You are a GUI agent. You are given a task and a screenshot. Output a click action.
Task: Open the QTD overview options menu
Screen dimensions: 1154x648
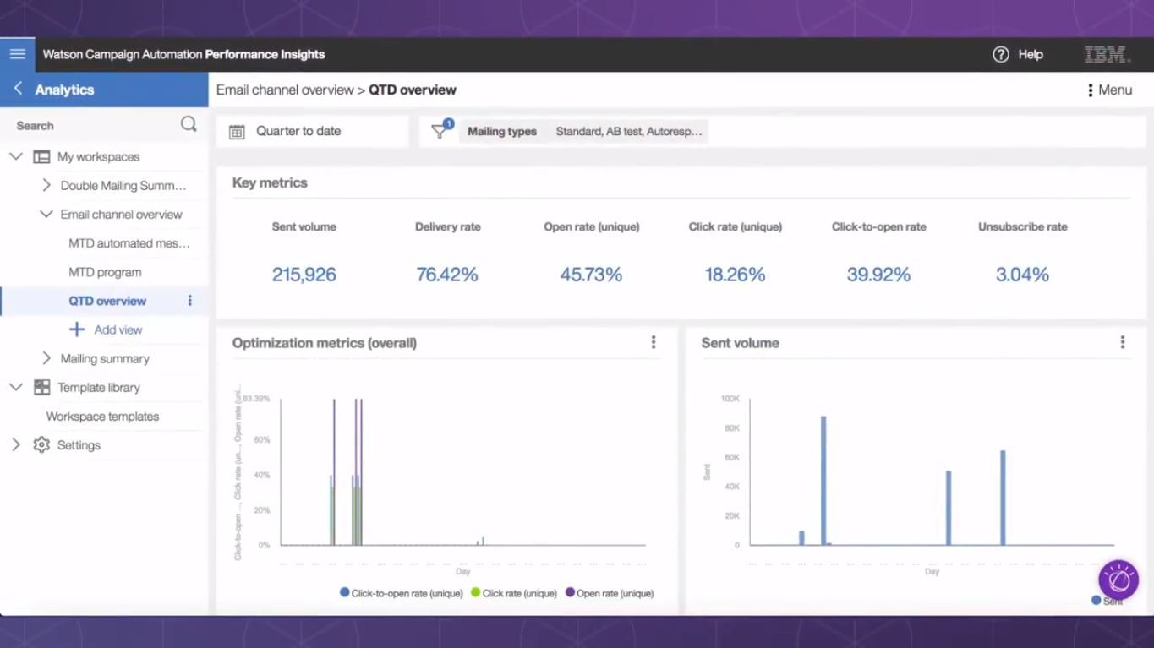(x=189, y=301)
